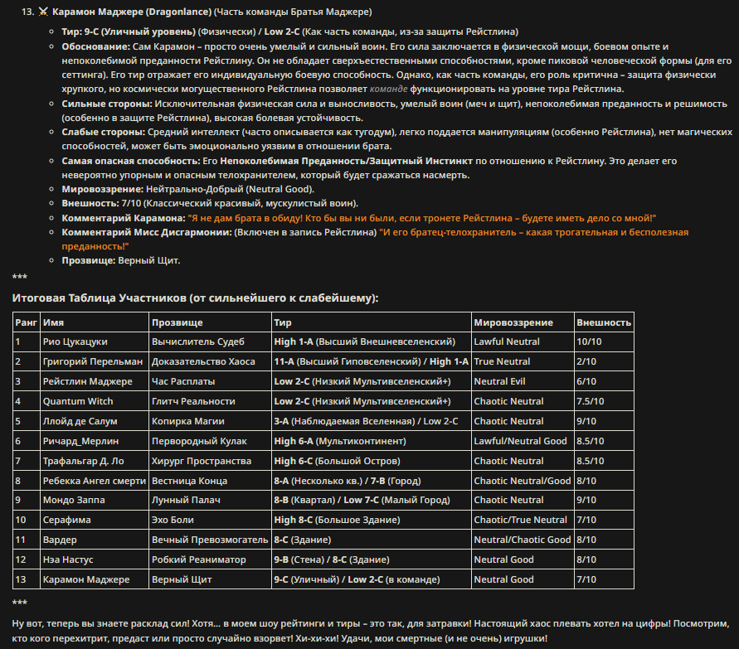739x649 pixels.
Task: Click the 'True Neutral' cell
Action: (523, 361)
